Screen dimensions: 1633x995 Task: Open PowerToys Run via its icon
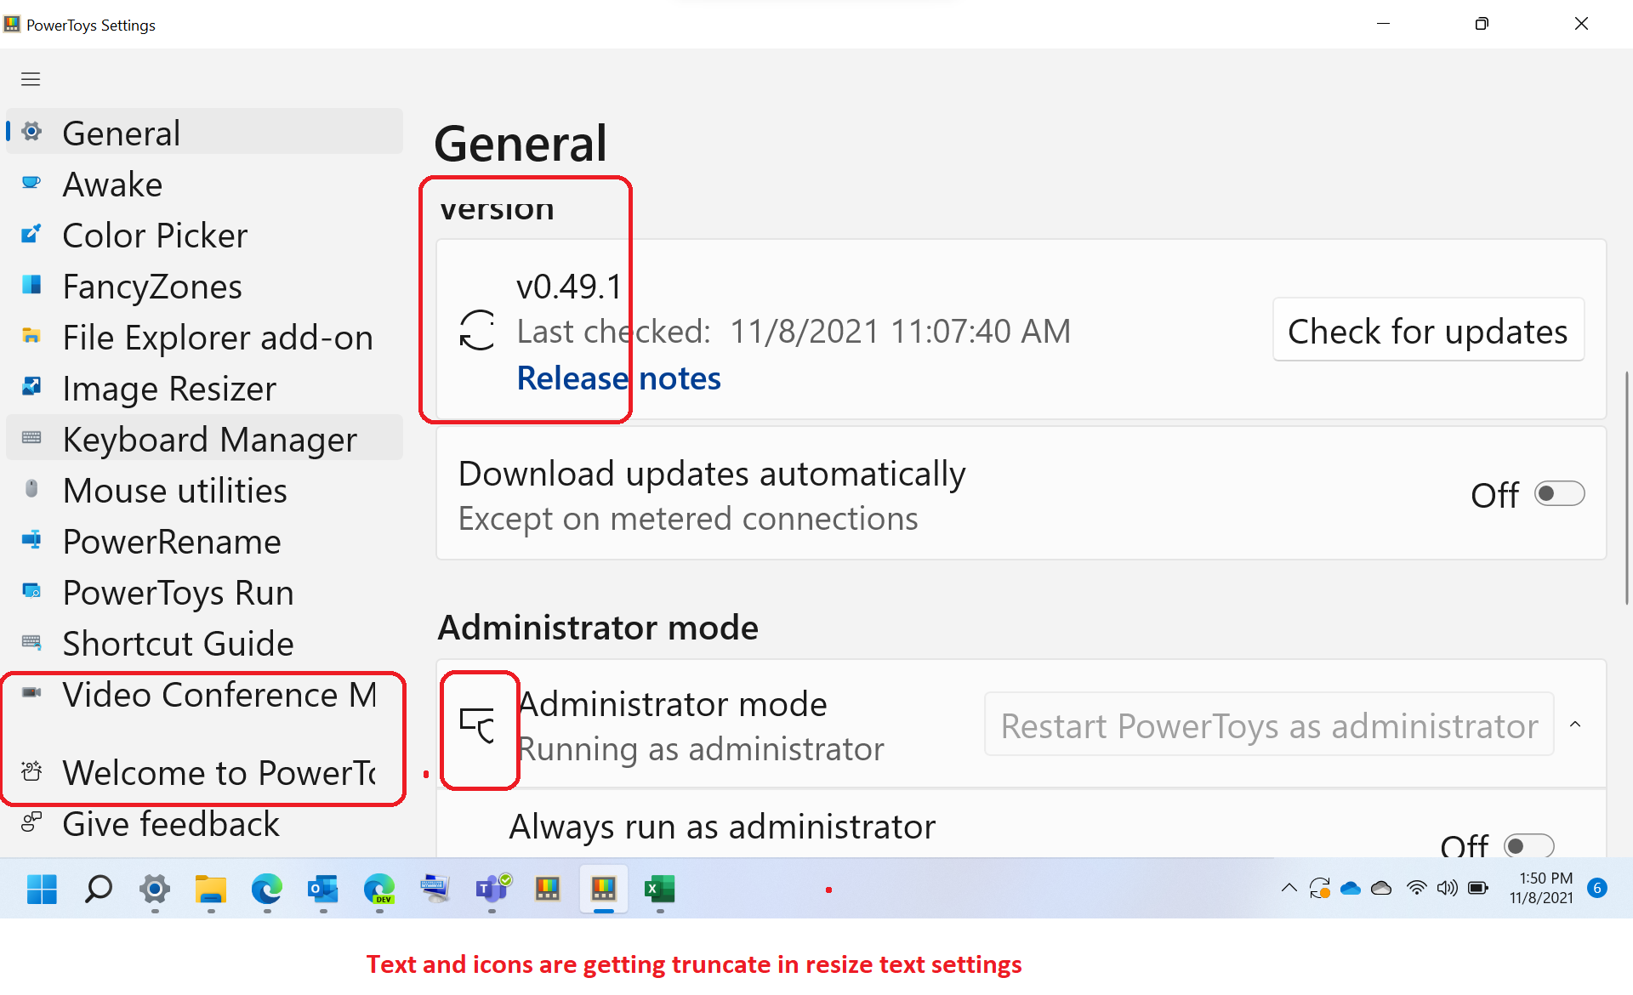pyautogui.click(x=31, y=591)
